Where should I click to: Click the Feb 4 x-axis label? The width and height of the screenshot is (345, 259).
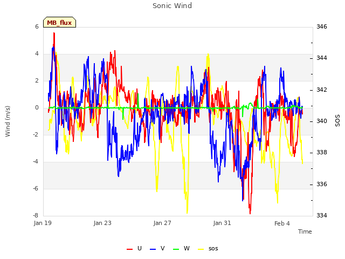pyautogui.click(x=282, y=223)
